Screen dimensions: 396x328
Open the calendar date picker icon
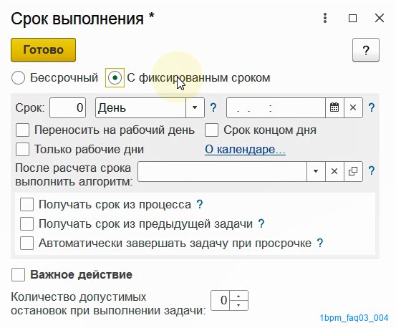tap(334, 108)
